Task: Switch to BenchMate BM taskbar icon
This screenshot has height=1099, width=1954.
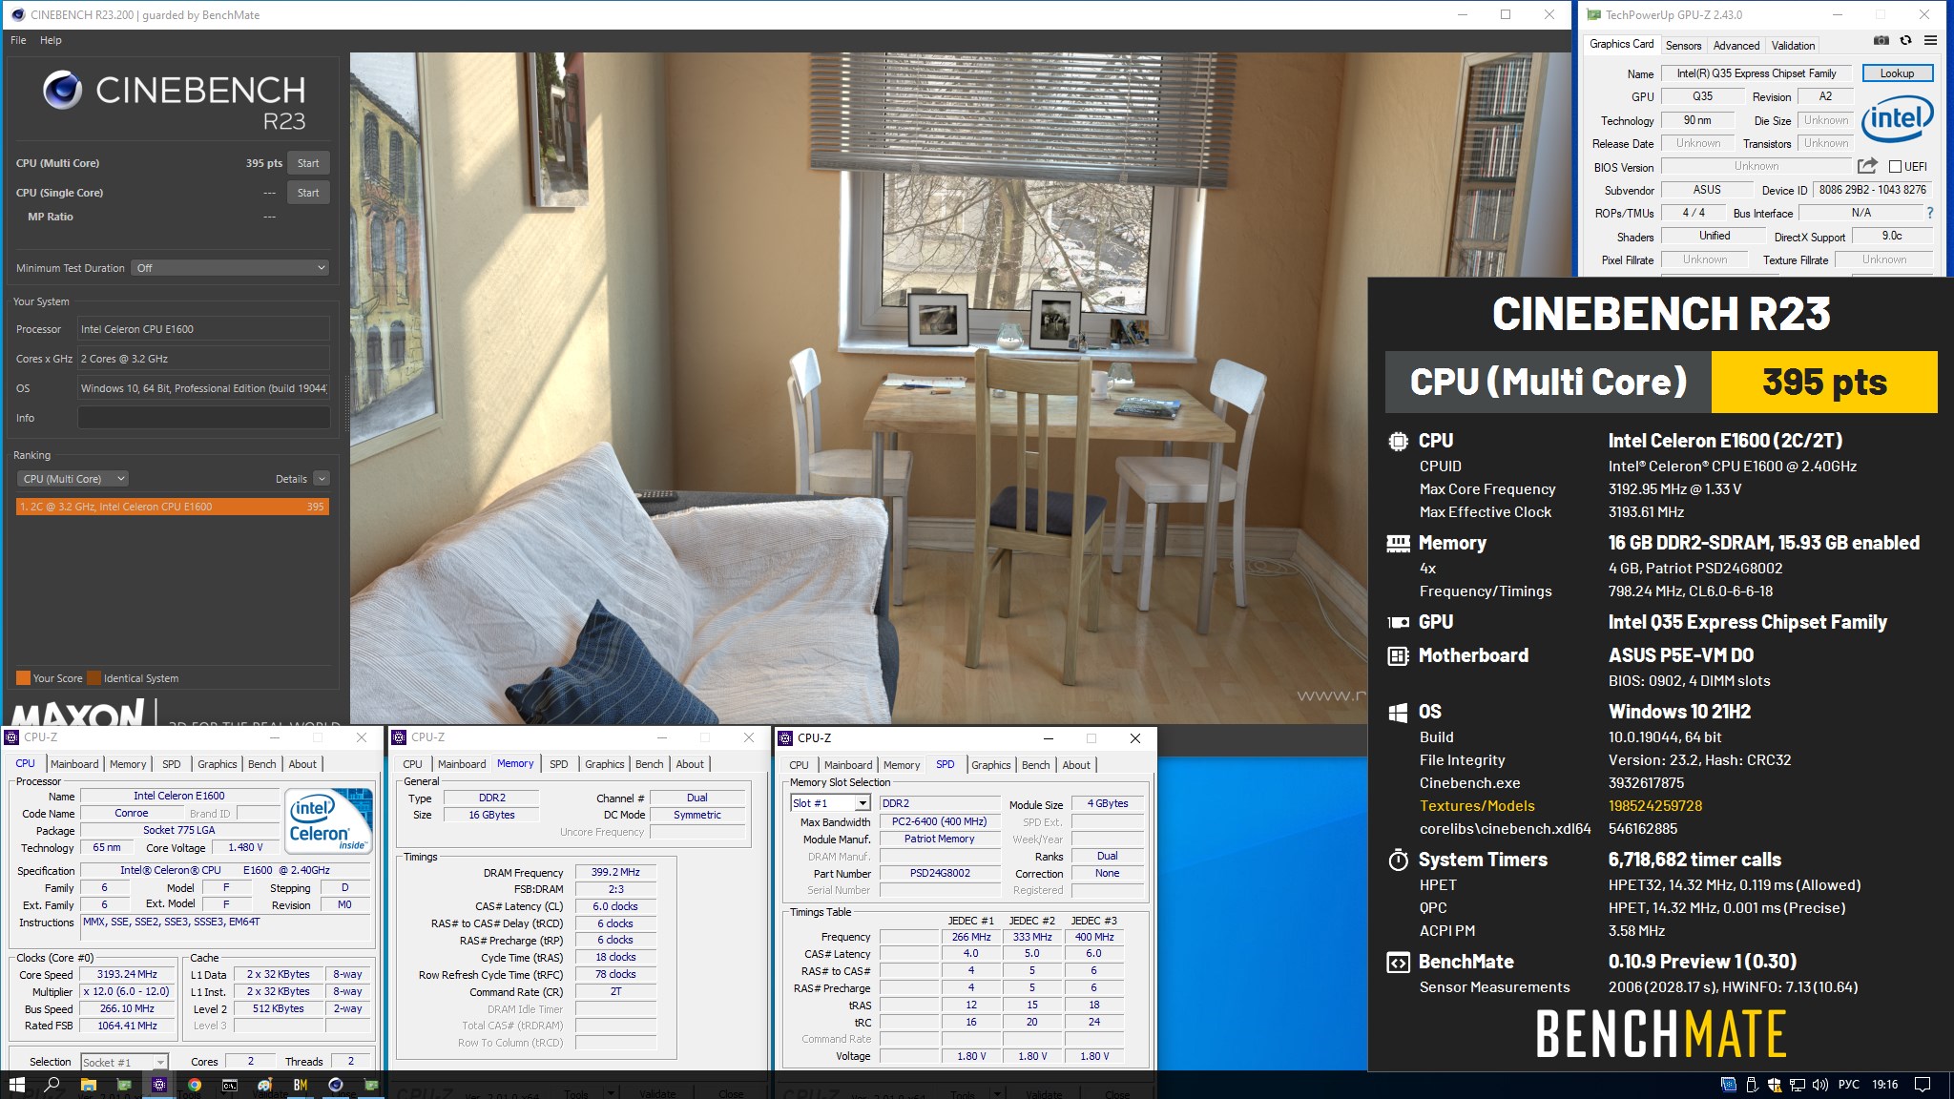Action: point(301,1085)
